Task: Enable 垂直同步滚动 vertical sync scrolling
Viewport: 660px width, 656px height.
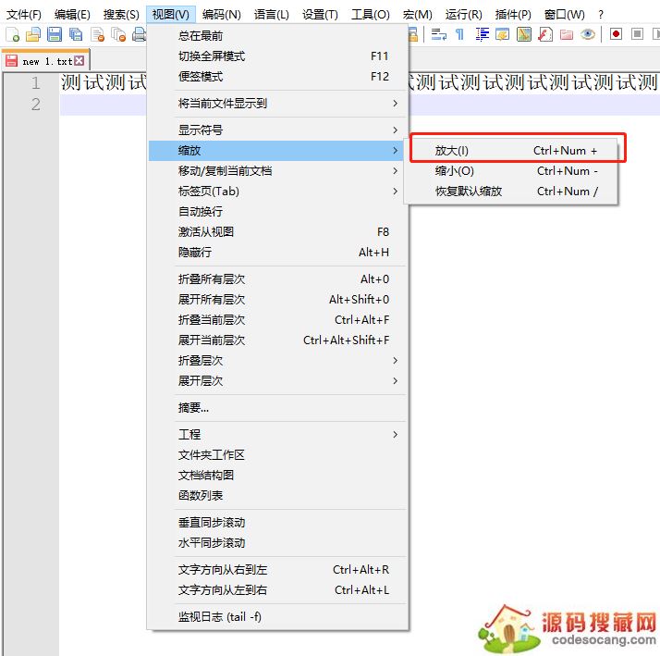Action: point(212,523)
